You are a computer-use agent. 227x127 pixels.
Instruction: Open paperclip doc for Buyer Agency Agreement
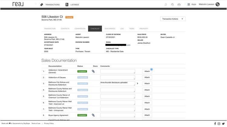click(x=93, y=115)
